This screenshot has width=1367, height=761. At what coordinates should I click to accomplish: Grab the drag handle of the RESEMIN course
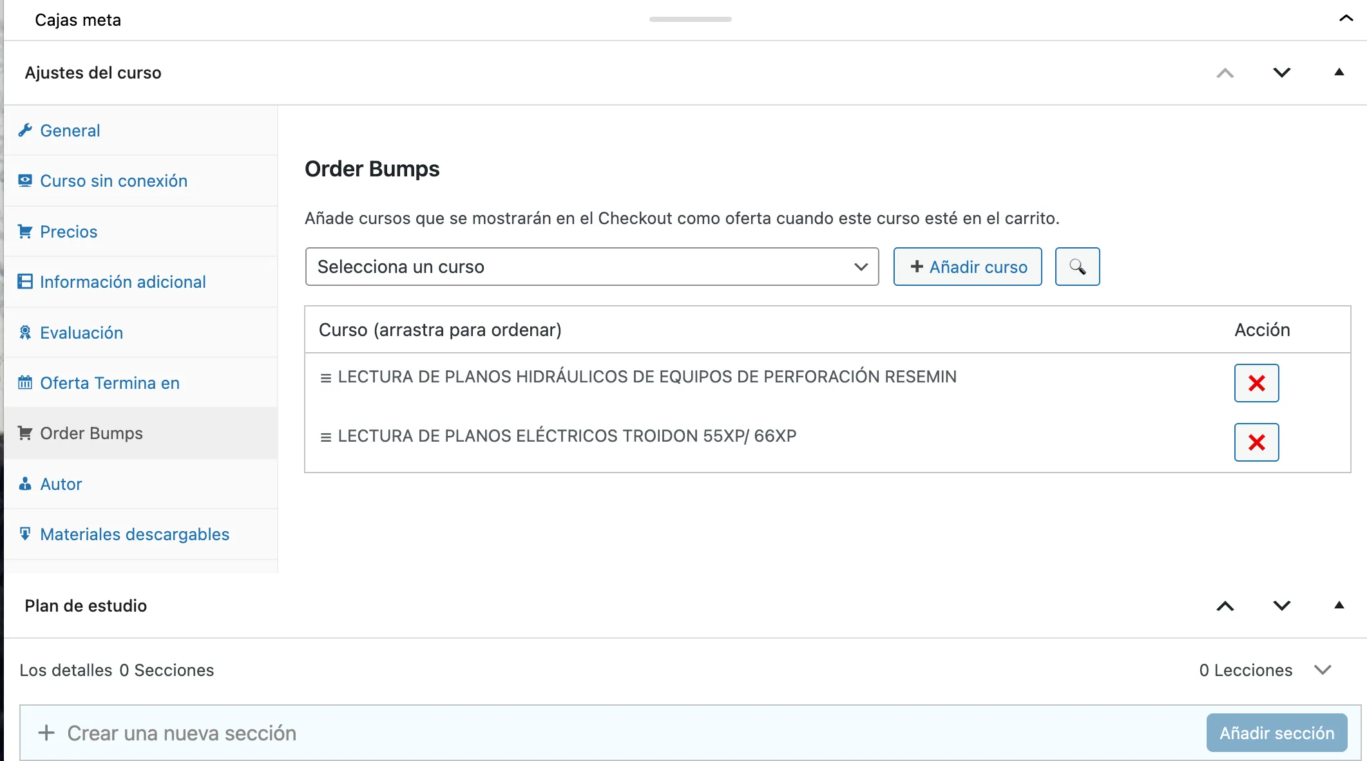326,378
